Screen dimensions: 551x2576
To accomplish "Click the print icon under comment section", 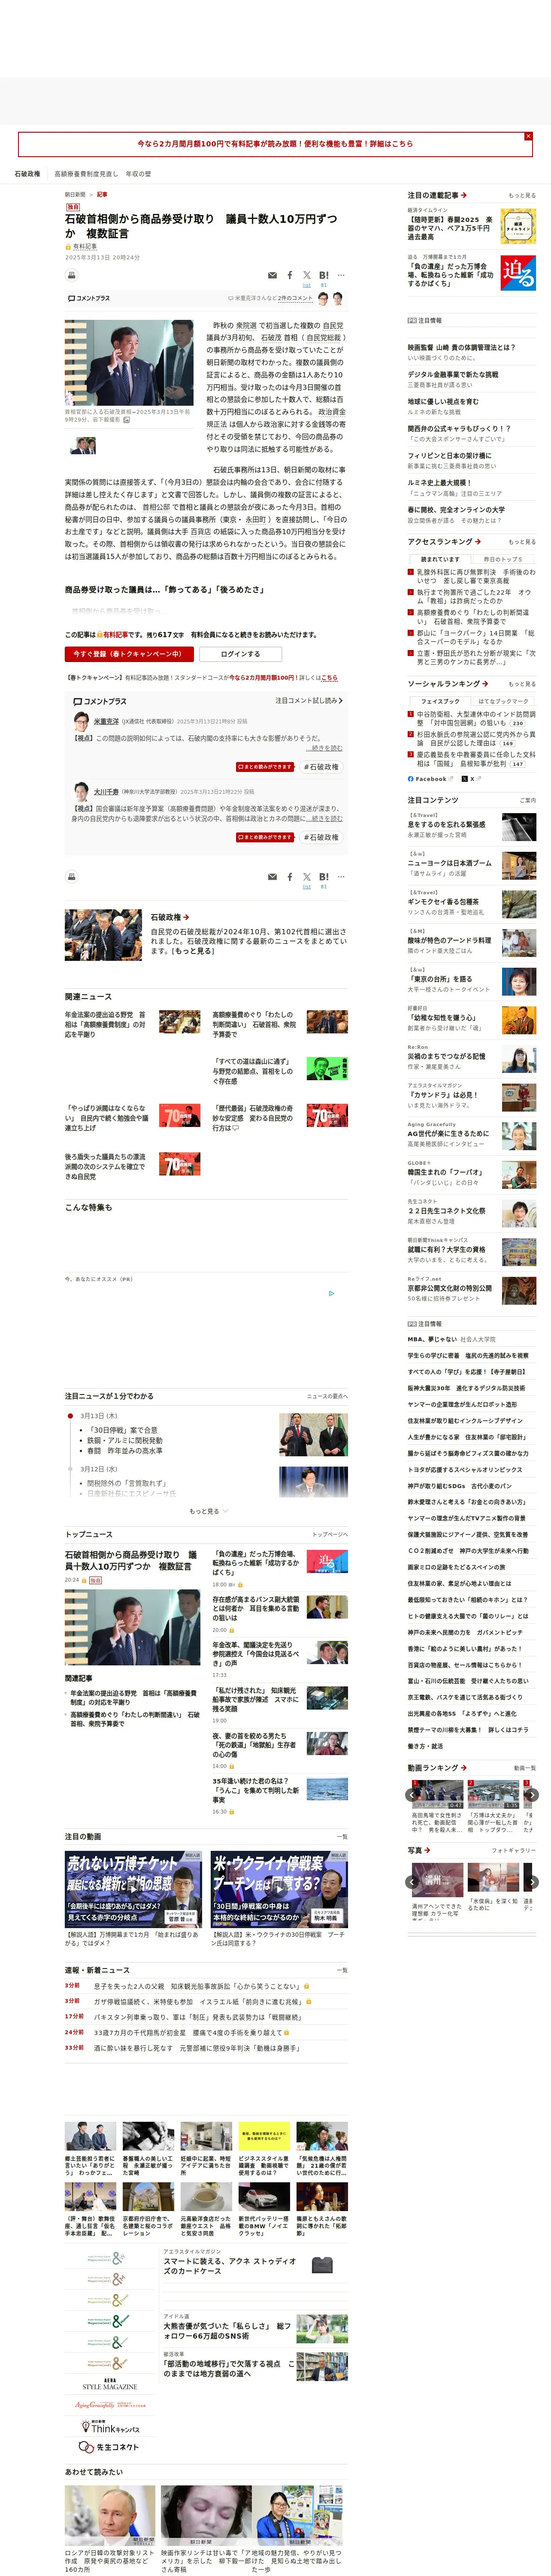I will [72, 877].
